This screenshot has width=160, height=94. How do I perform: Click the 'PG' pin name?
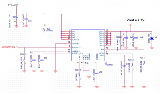(x=102, y=49)
